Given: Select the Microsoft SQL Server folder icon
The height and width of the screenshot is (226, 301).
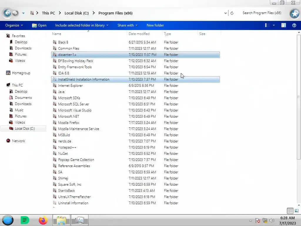Looking at the screenshot, I should point(55,104).
